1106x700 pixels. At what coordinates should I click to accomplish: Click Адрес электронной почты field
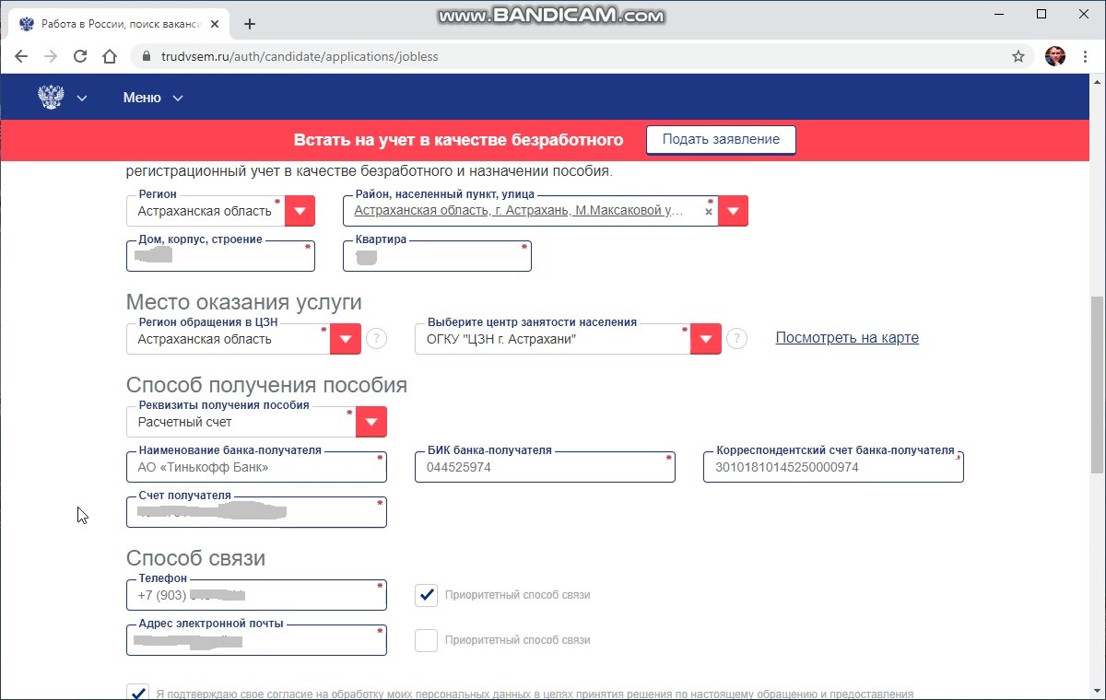tap(256, 640)
